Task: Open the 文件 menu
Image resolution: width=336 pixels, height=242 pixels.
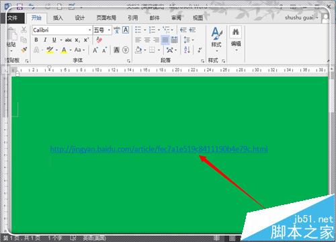Action: pos(12,17)
